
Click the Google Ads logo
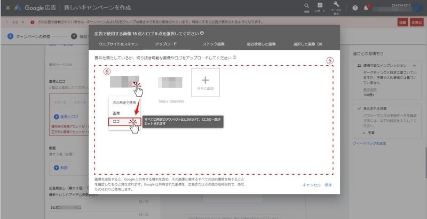click(x=18, y=8)
